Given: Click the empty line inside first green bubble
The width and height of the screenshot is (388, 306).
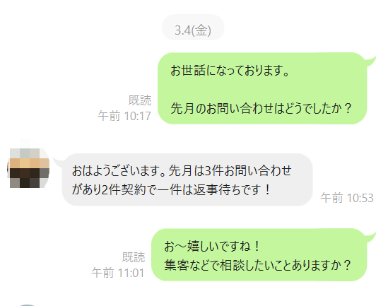Looking at the screenshot, I should pos(261,89).
